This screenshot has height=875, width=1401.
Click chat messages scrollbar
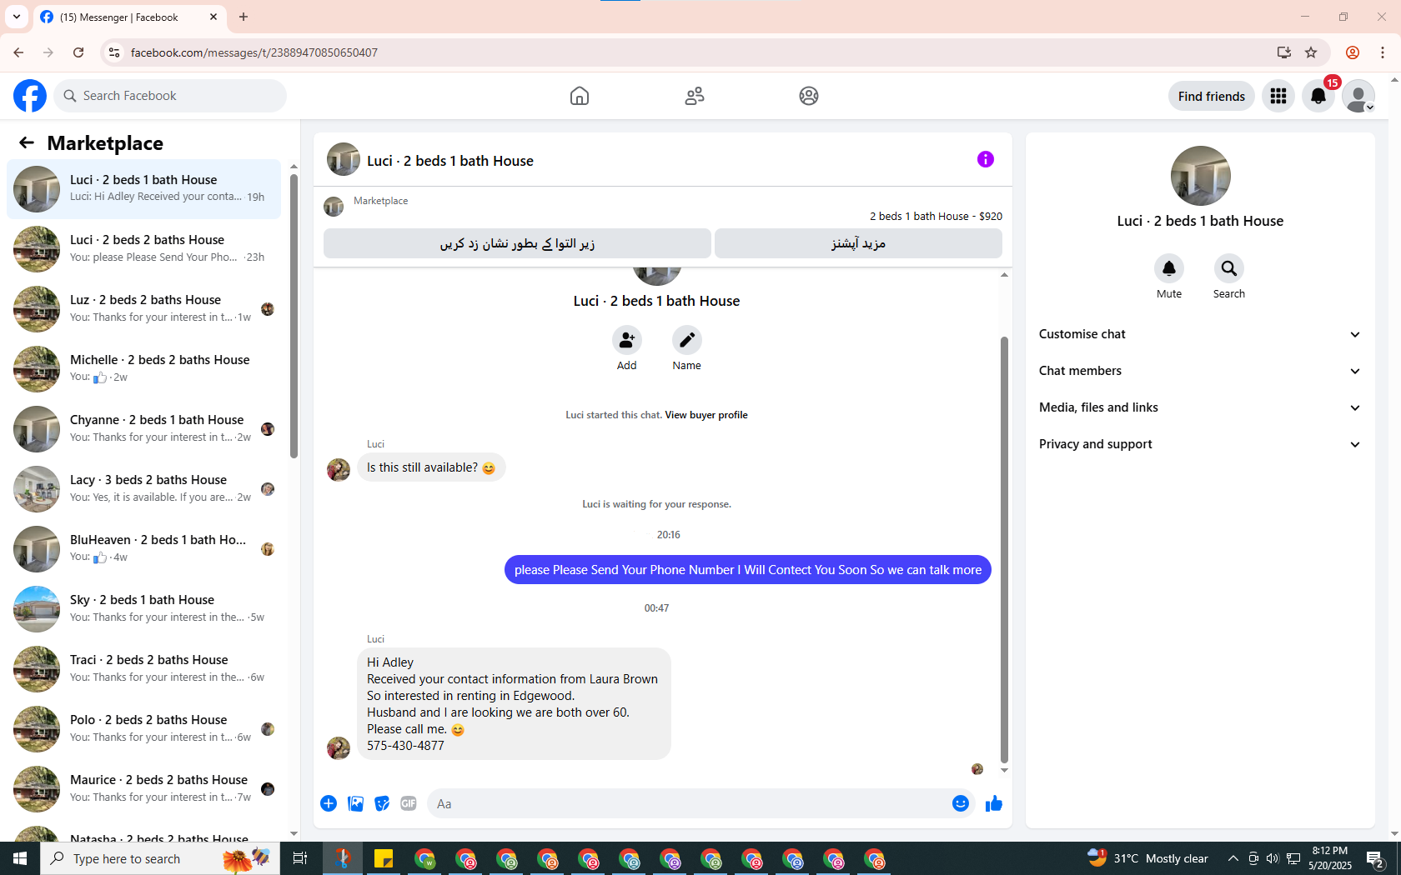[1004, 550]
